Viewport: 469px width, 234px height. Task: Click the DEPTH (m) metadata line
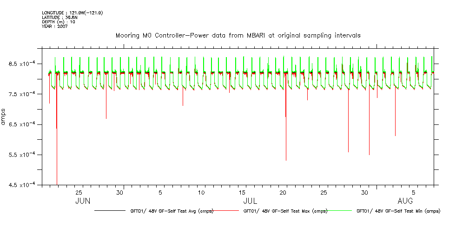58,22
